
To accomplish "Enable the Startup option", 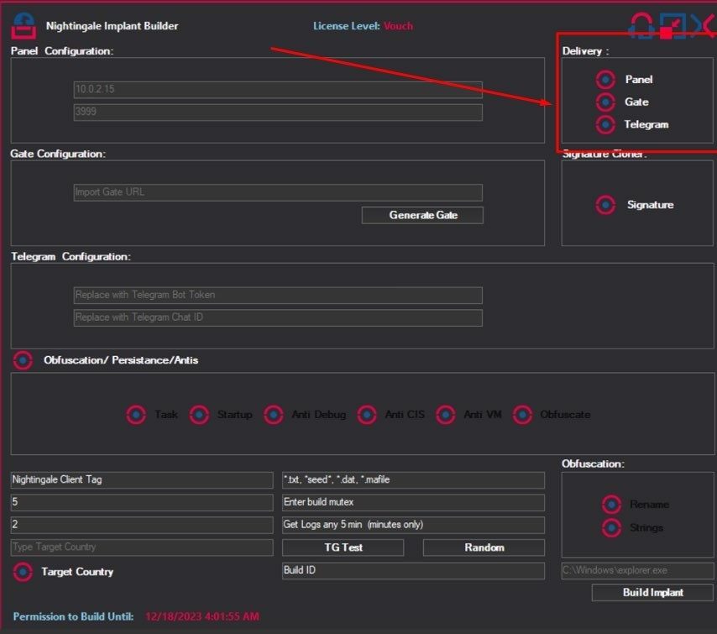I will pos(199,415).
